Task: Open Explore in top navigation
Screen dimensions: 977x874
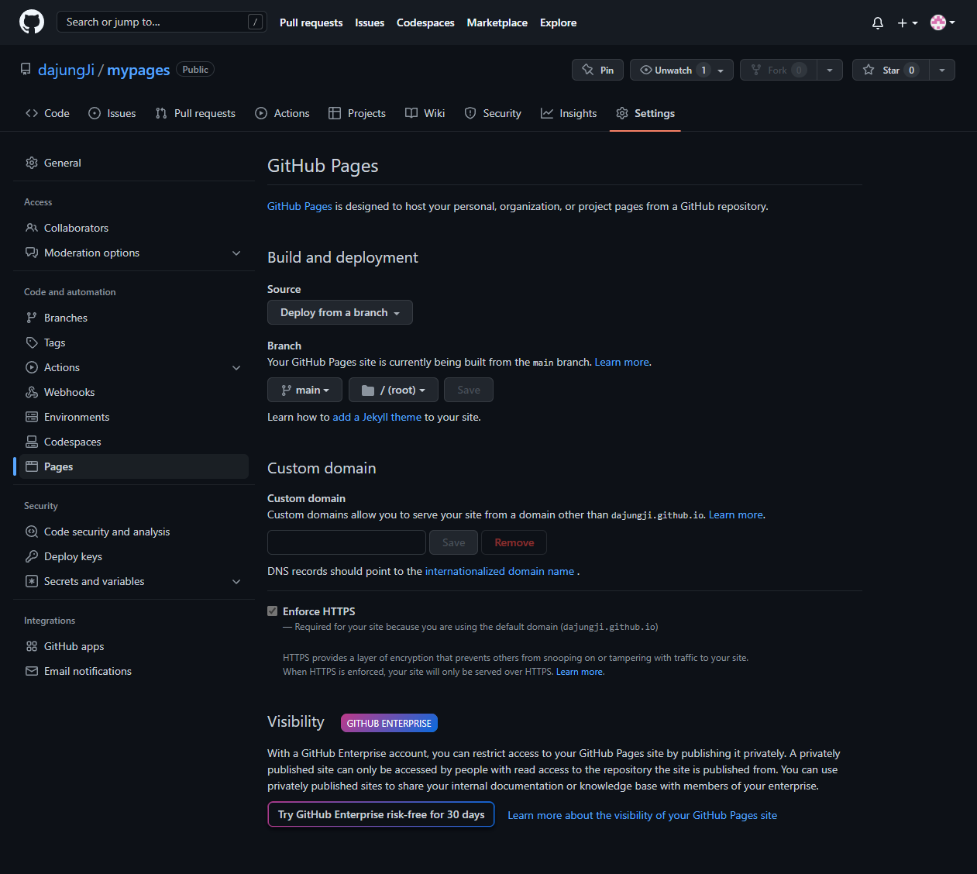Action: click(558, 22)
